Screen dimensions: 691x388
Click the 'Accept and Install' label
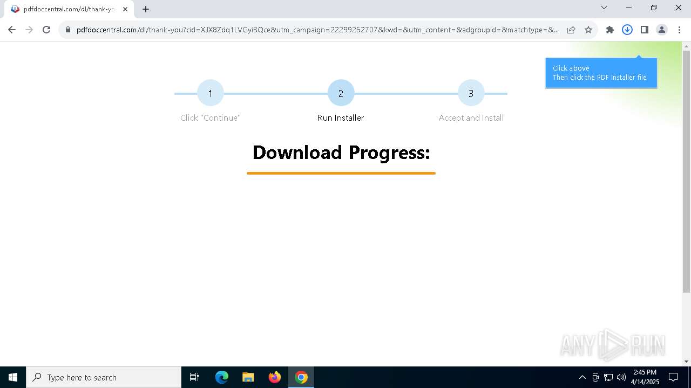point(471,117)
